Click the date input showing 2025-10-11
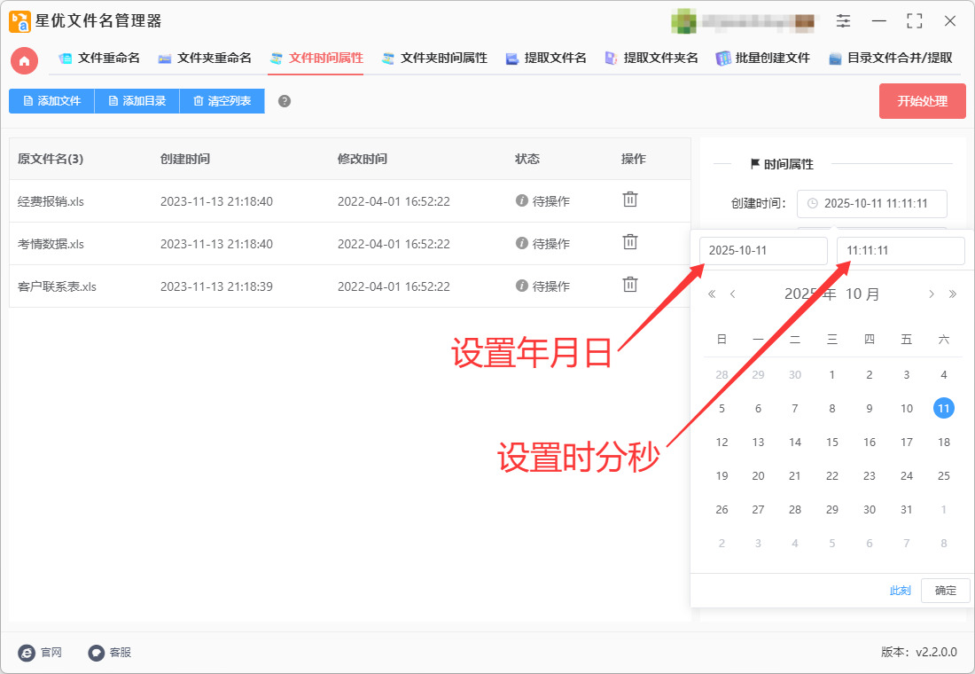 tap(763, 251)
